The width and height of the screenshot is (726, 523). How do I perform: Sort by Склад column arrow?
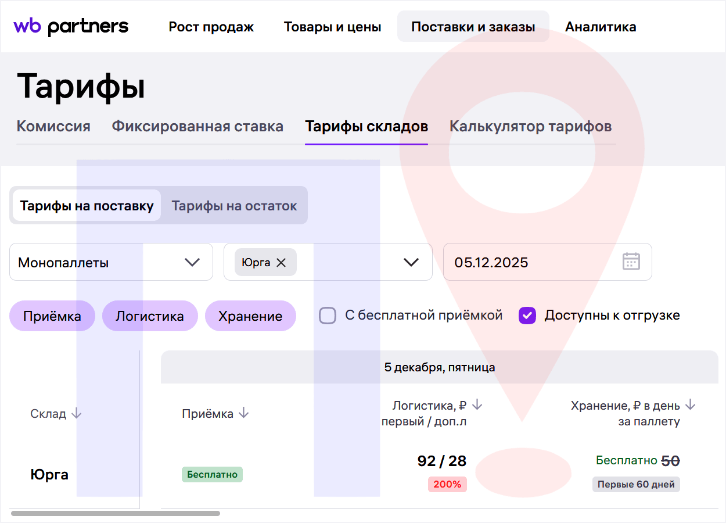77,414
